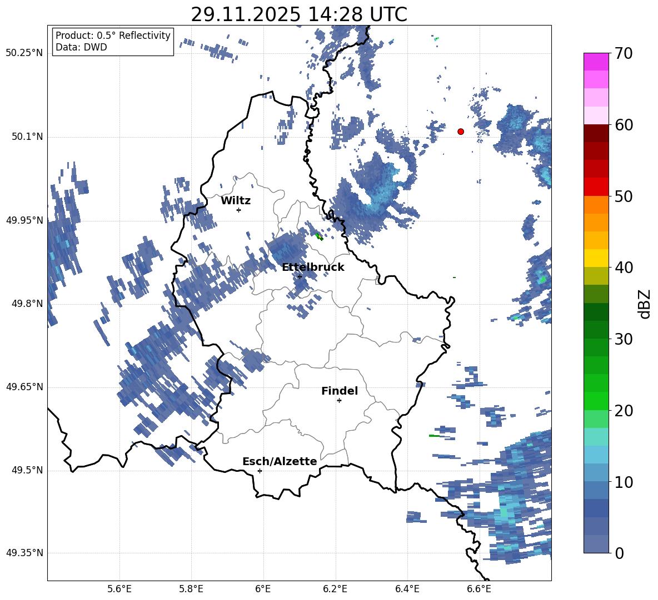Click the 49.5°N latitude label

(28, 470)
